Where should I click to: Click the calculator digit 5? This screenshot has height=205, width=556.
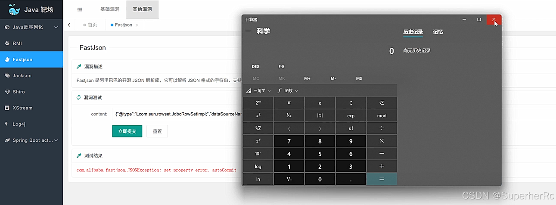pyautogui.click(x=320, y=154)
